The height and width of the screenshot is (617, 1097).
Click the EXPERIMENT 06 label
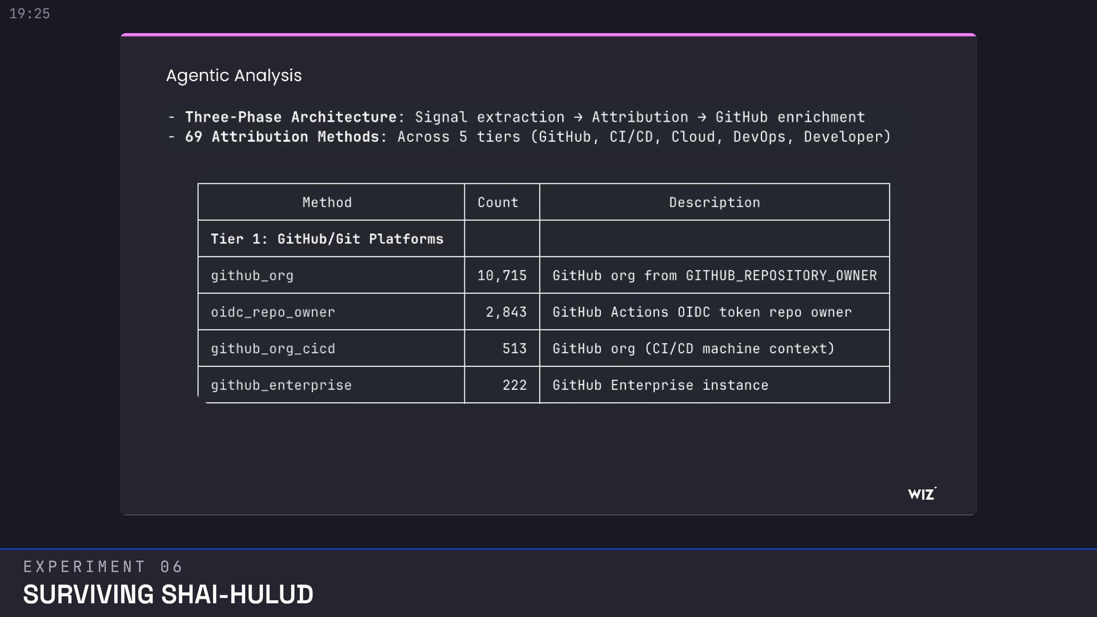pos(103,567)
